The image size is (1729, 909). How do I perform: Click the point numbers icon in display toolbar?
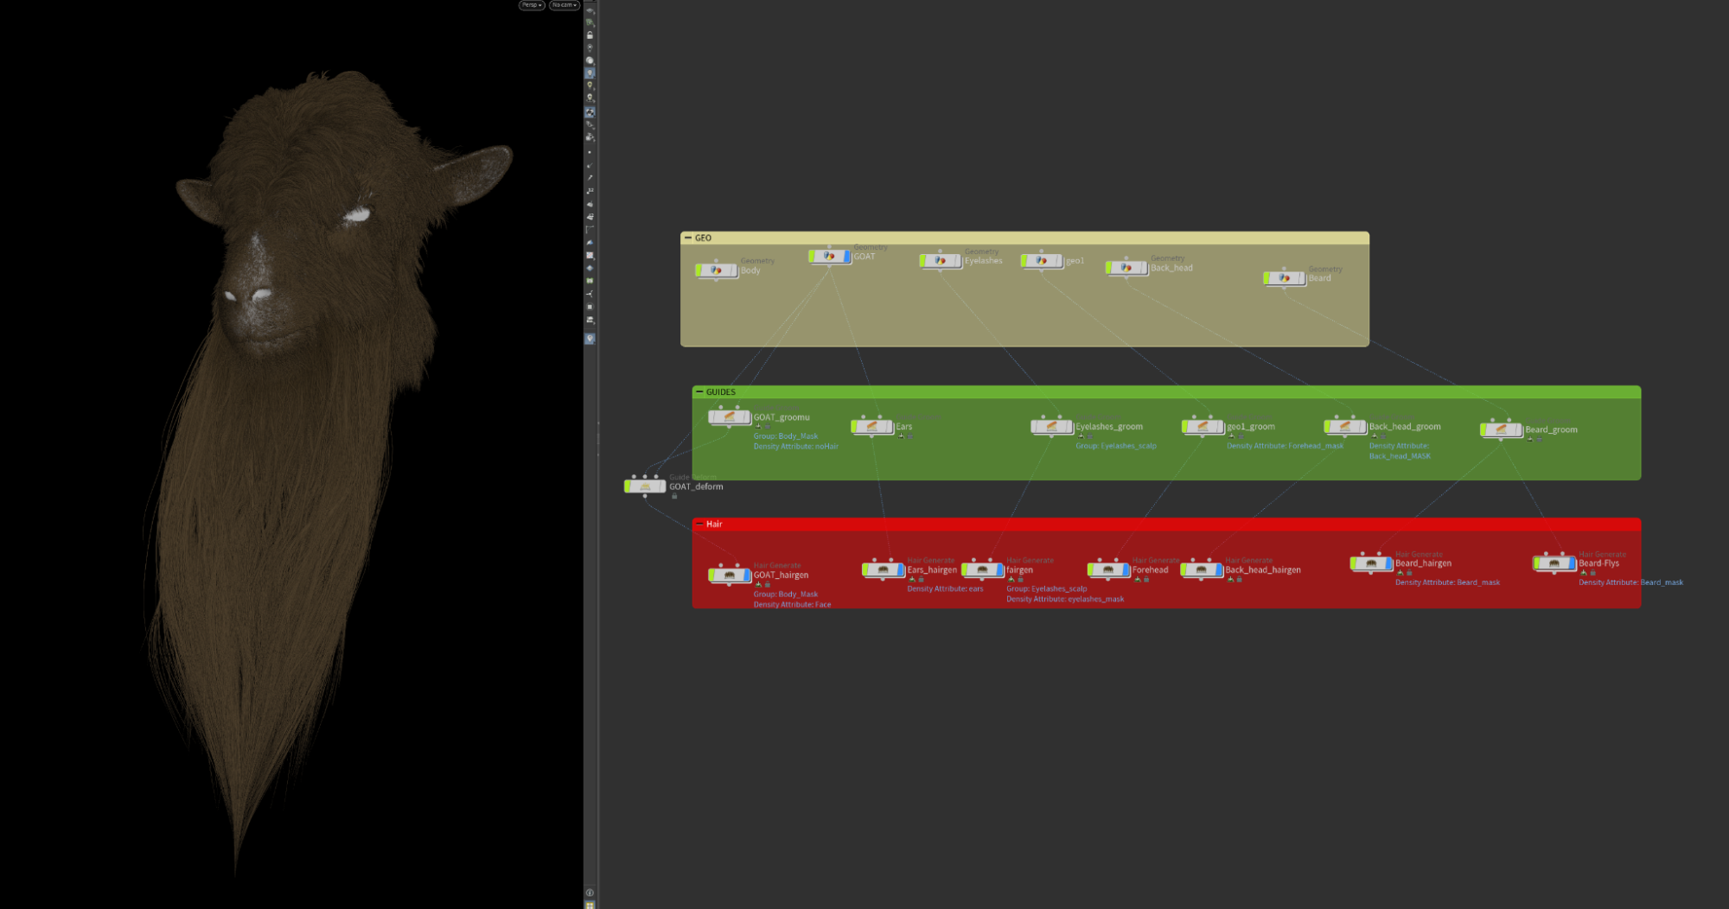pyautogui.click(x=590, y=191)
